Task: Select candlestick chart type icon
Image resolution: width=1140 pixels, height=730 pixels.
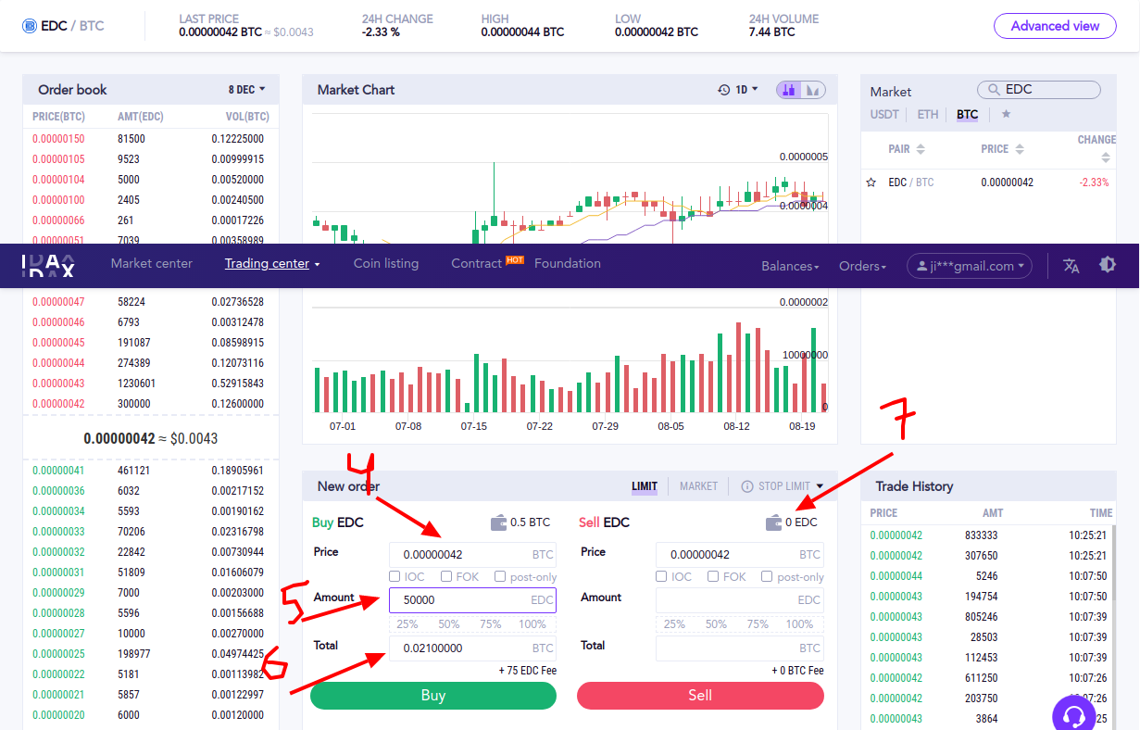Action: (x=789, y=90)
